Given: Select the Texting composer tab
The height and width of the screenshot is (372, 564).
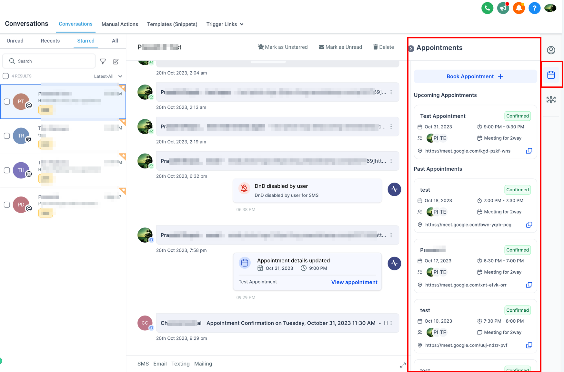Looking at the screenshot, I should [x=180, y=364].
